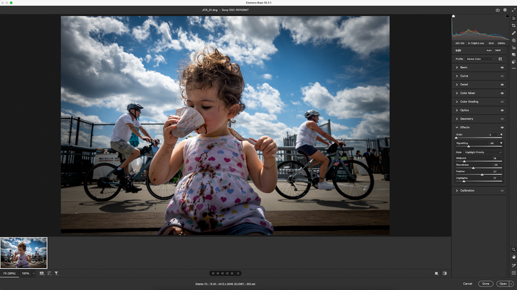This screenshot has width=517, height=290.
Task: Toggle single view mode icon
Action: 436,273
